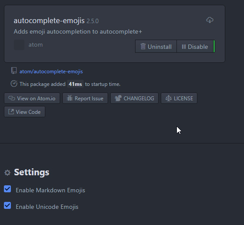Click the pause icon on Disable button
Screen dimensions: 244x225
click(x=184, y=47)
